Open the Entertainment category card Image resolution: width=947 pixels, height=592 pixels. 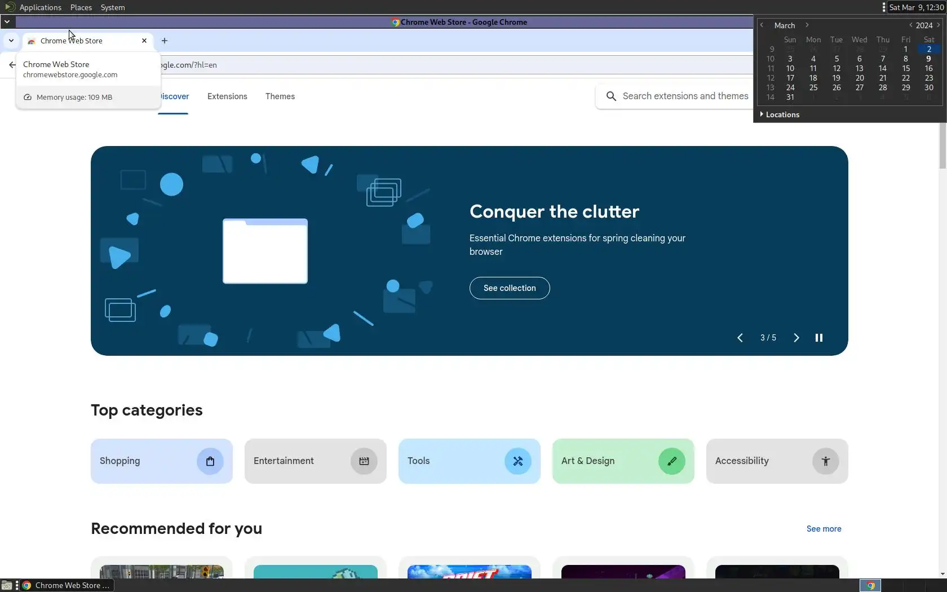click(316, 461)
